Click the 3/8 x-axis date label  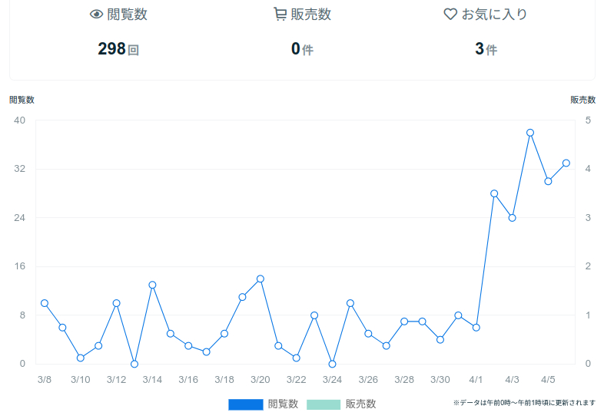tap(45, 380)
